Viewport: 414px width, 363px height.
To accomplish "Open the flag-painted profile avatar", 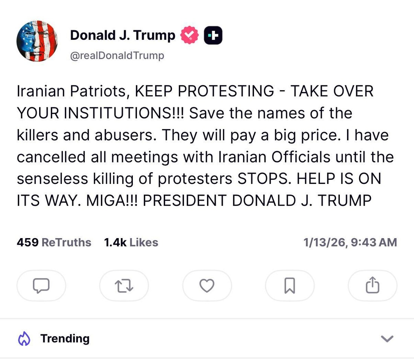I will [x=37, y=41].
